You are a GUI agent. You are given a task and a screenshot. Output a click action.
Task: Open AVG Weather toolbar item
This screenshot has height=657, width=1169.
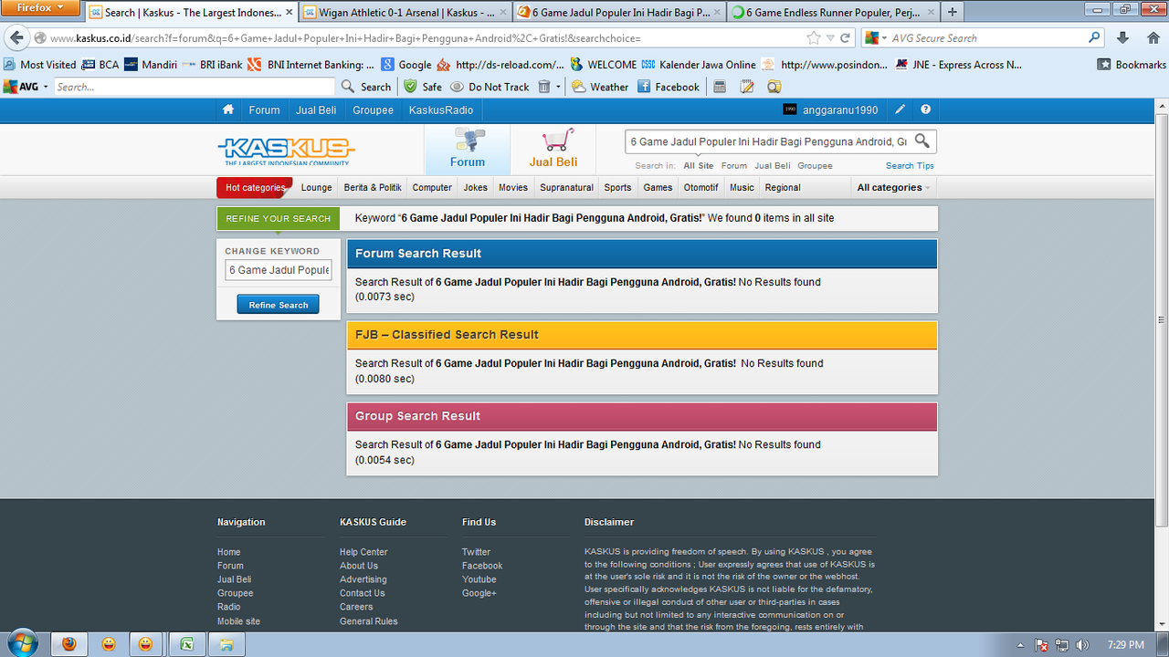coord(600,87)
